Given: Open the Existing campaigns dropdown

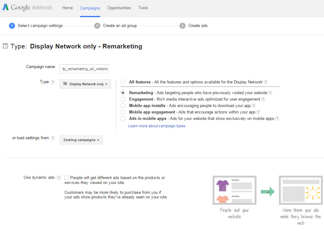Looking at the screenshot, I should (x=81, y=140).
